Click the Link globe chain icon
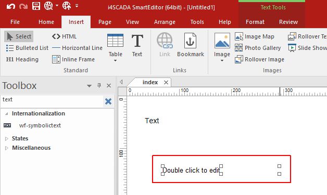Screen dimensions: 327x195 click(165, 41)
